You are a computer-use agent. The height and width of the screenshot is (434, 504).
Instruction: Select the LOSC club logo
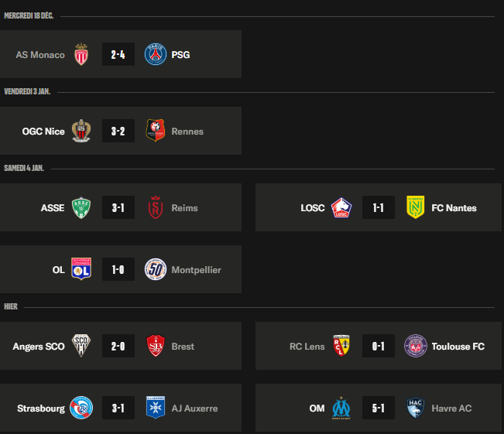coord(341,207)
